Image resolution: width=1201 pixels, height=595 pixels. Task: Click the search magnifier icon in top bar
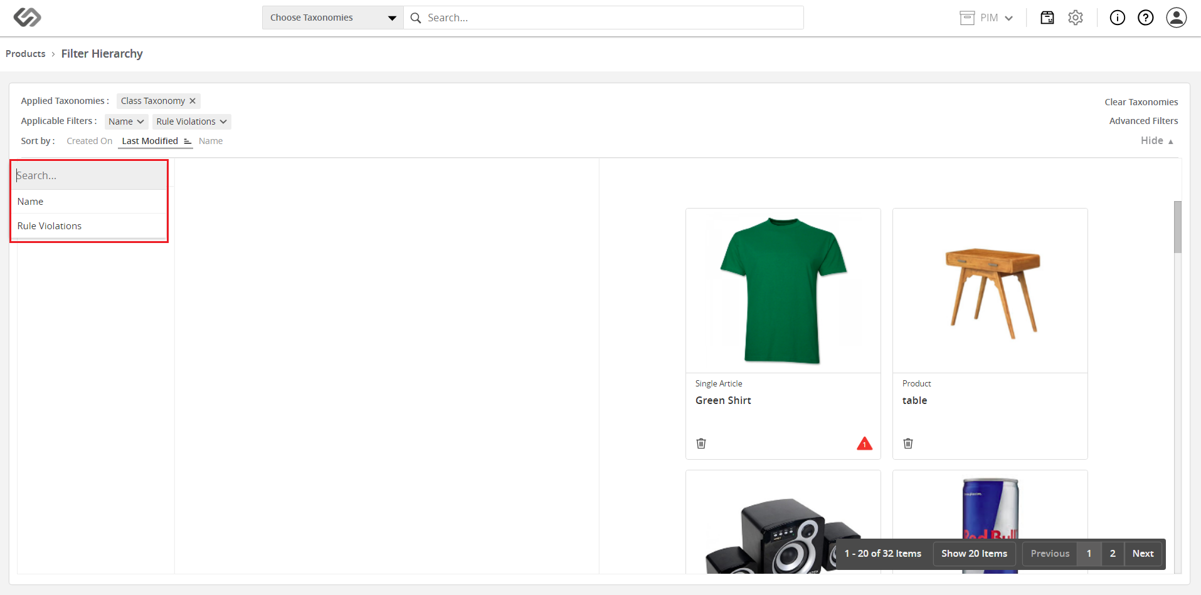coord(415,18)
